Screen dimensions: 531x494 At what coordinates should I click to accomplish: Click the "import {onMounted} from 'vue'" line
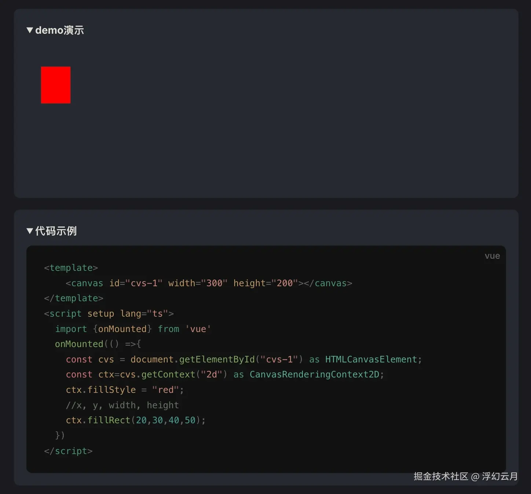click(133, 329)
